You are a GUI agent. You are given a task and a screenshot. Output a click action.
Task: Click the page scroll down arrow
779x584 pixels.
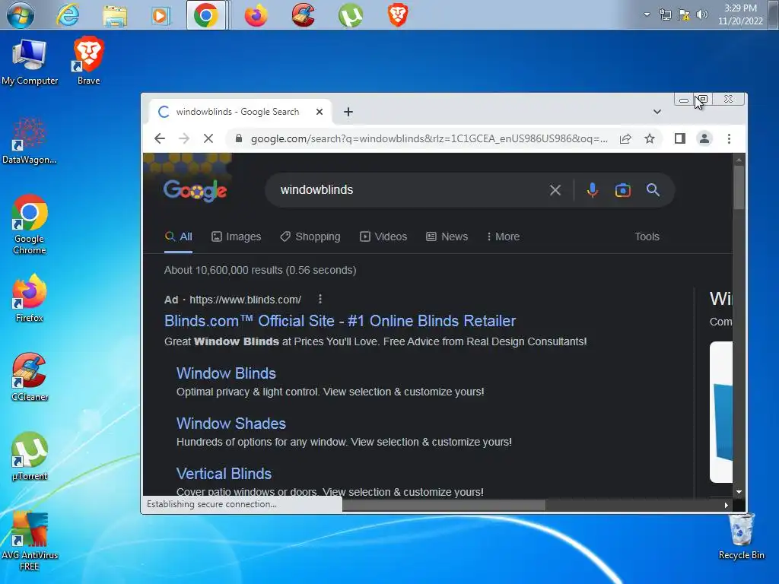739,492
